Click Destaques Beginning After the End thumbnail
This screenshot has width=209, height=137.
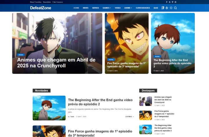click(145, 129)
